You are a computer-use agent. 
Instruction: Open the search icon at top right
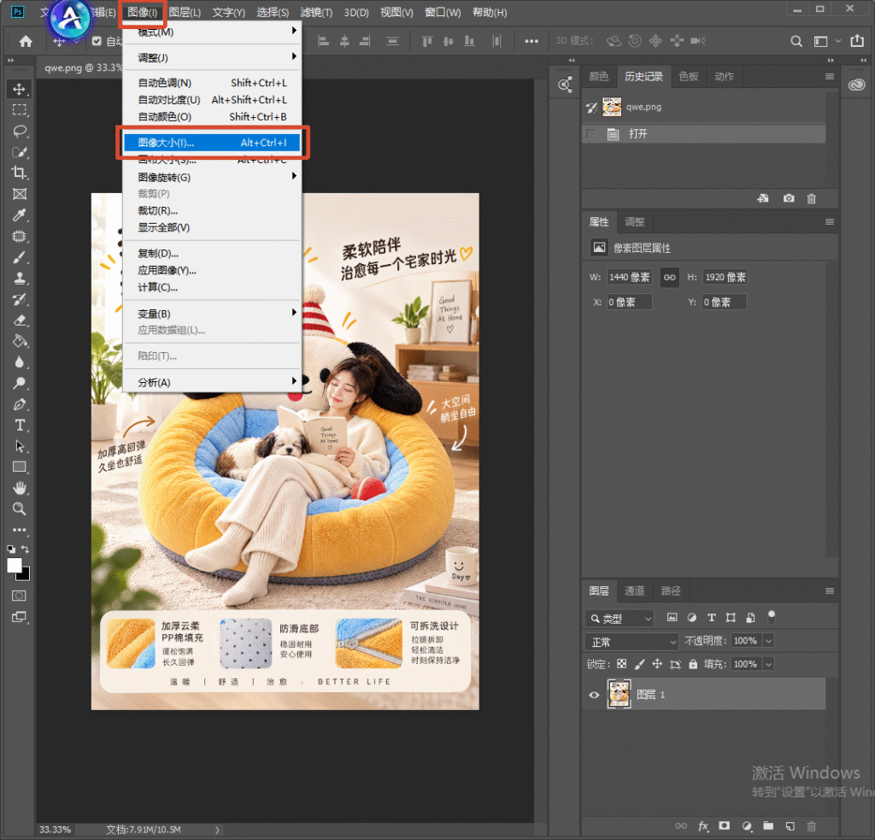[796, 41]
